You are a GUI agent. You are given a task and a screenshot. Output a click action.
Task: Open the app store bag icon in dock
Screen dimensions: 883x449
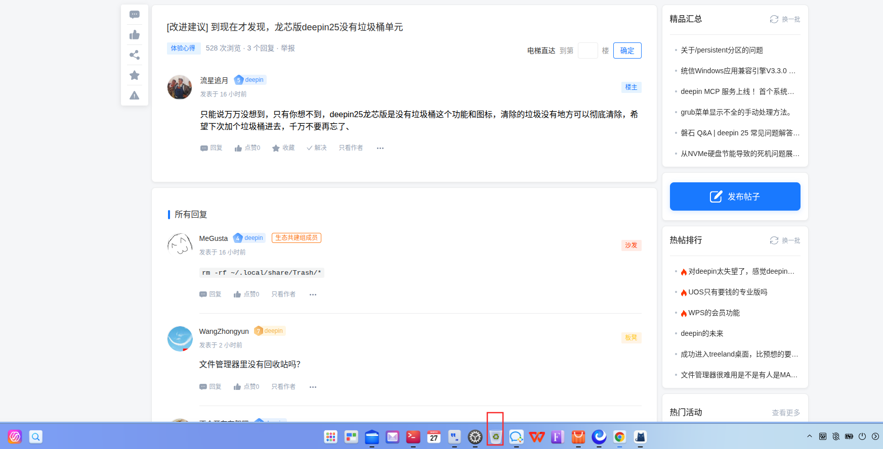pyautogui.click(x=578, y=437)
